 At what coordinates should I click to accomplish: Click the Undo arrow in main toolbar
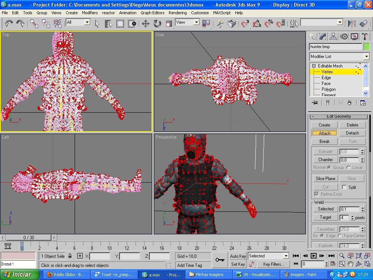pos(9,24)
